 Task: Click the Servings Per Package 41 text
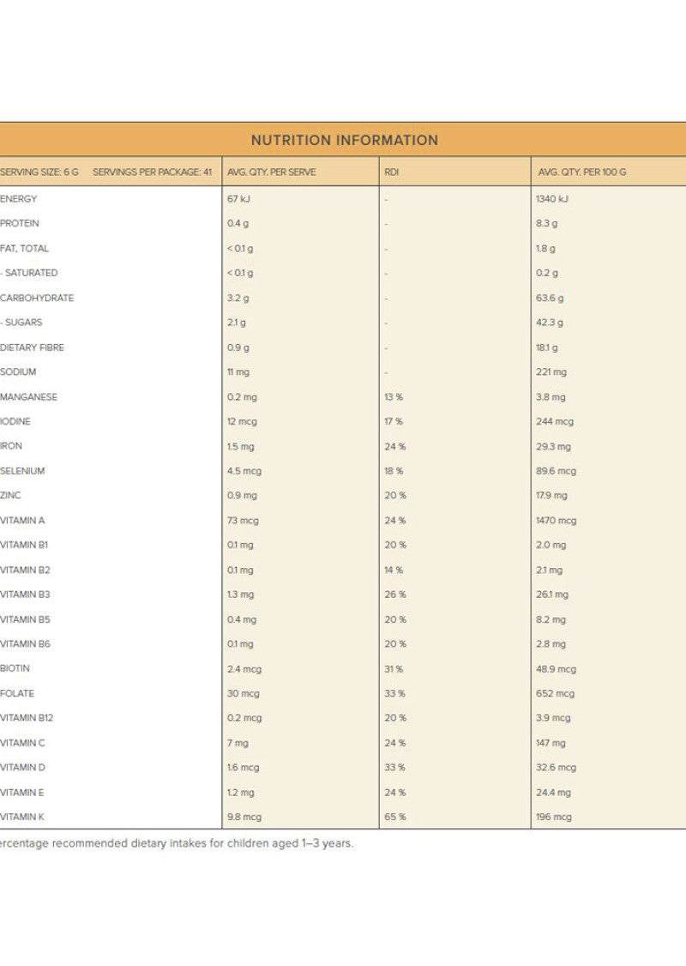[152, 172]
